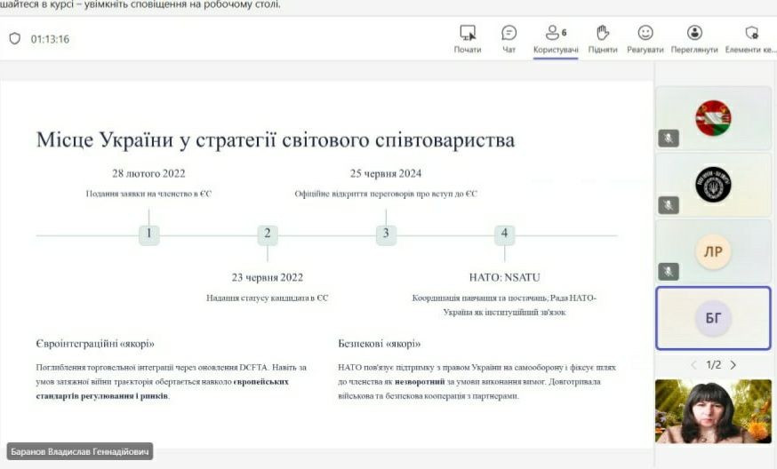Go to previous participants page arrow
Viewport: 777px width, 469px height.
[x=694, y=365]
